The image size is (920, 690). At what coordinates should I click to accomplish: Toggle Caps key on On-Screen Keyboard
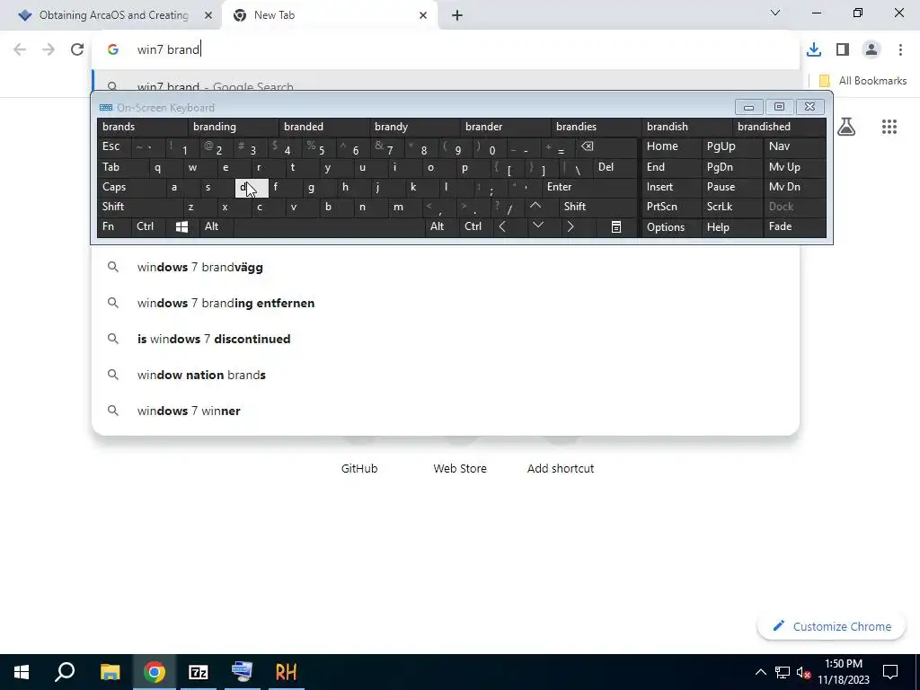coord(129,187)
